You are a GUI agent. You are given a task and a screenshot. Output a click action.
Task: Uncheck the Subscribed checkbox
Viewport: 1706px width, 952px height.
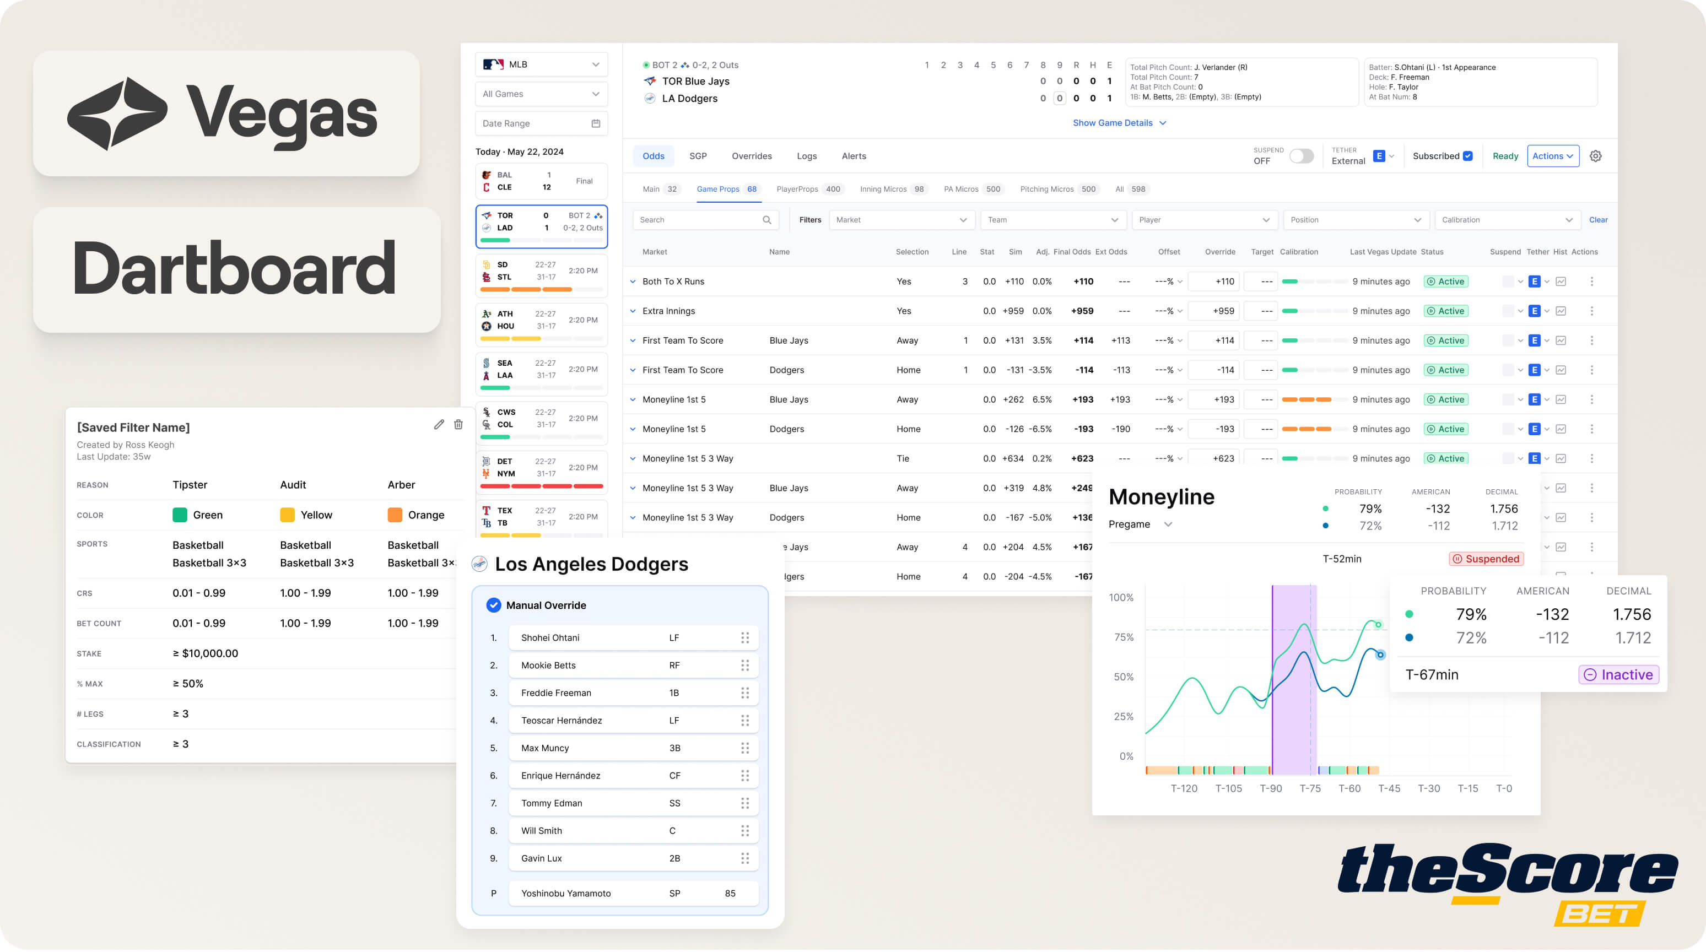[x=1467, y=156]
